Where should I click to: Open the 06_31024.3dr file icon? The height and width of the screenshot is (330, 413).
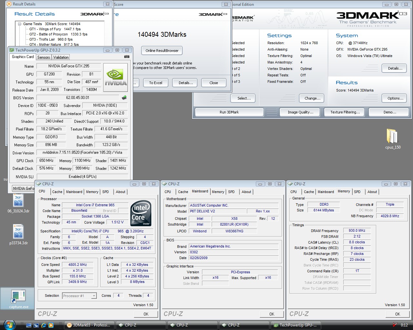pos(18,203)
